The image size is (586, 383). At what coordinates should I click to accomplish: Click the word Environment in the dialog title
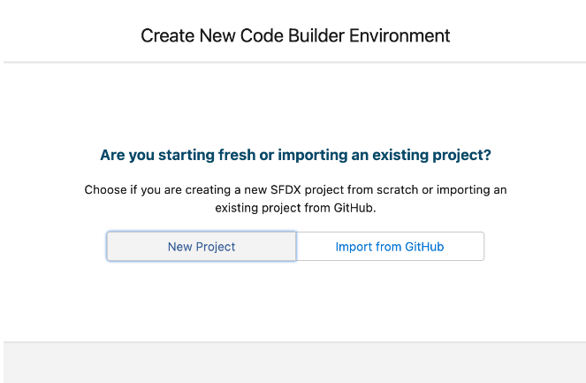pos(400,36)
